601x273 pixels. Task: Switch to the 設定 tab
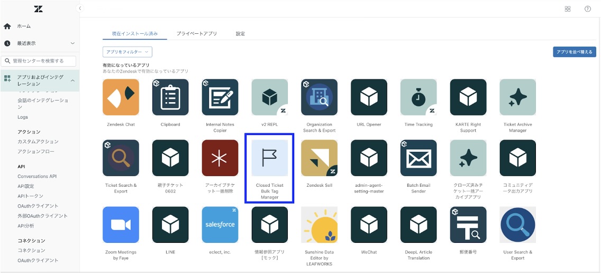pyautogui.click(x=240, y=34)
